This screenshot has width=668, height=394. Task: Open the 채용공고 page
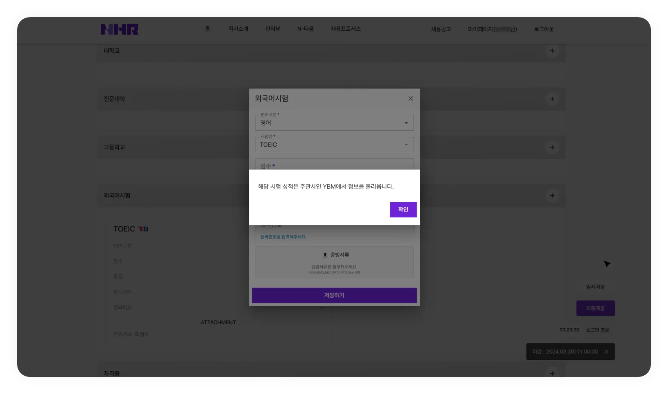[441, 29]
